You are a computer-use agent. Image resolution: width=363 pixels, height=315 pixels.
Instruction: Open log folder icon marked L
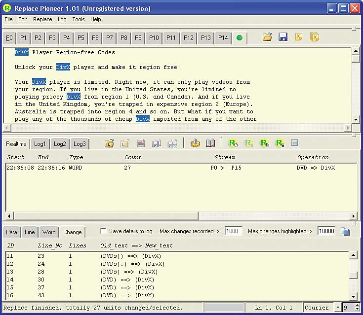click(x=109, y=143)
